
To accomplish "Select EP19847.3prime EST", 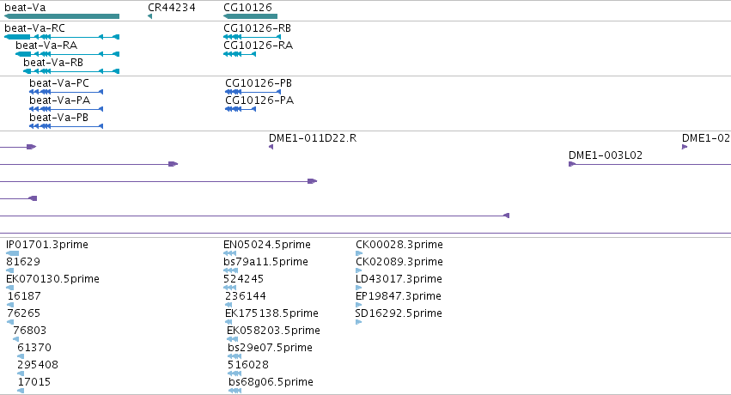I will click(x=358, y=305).
